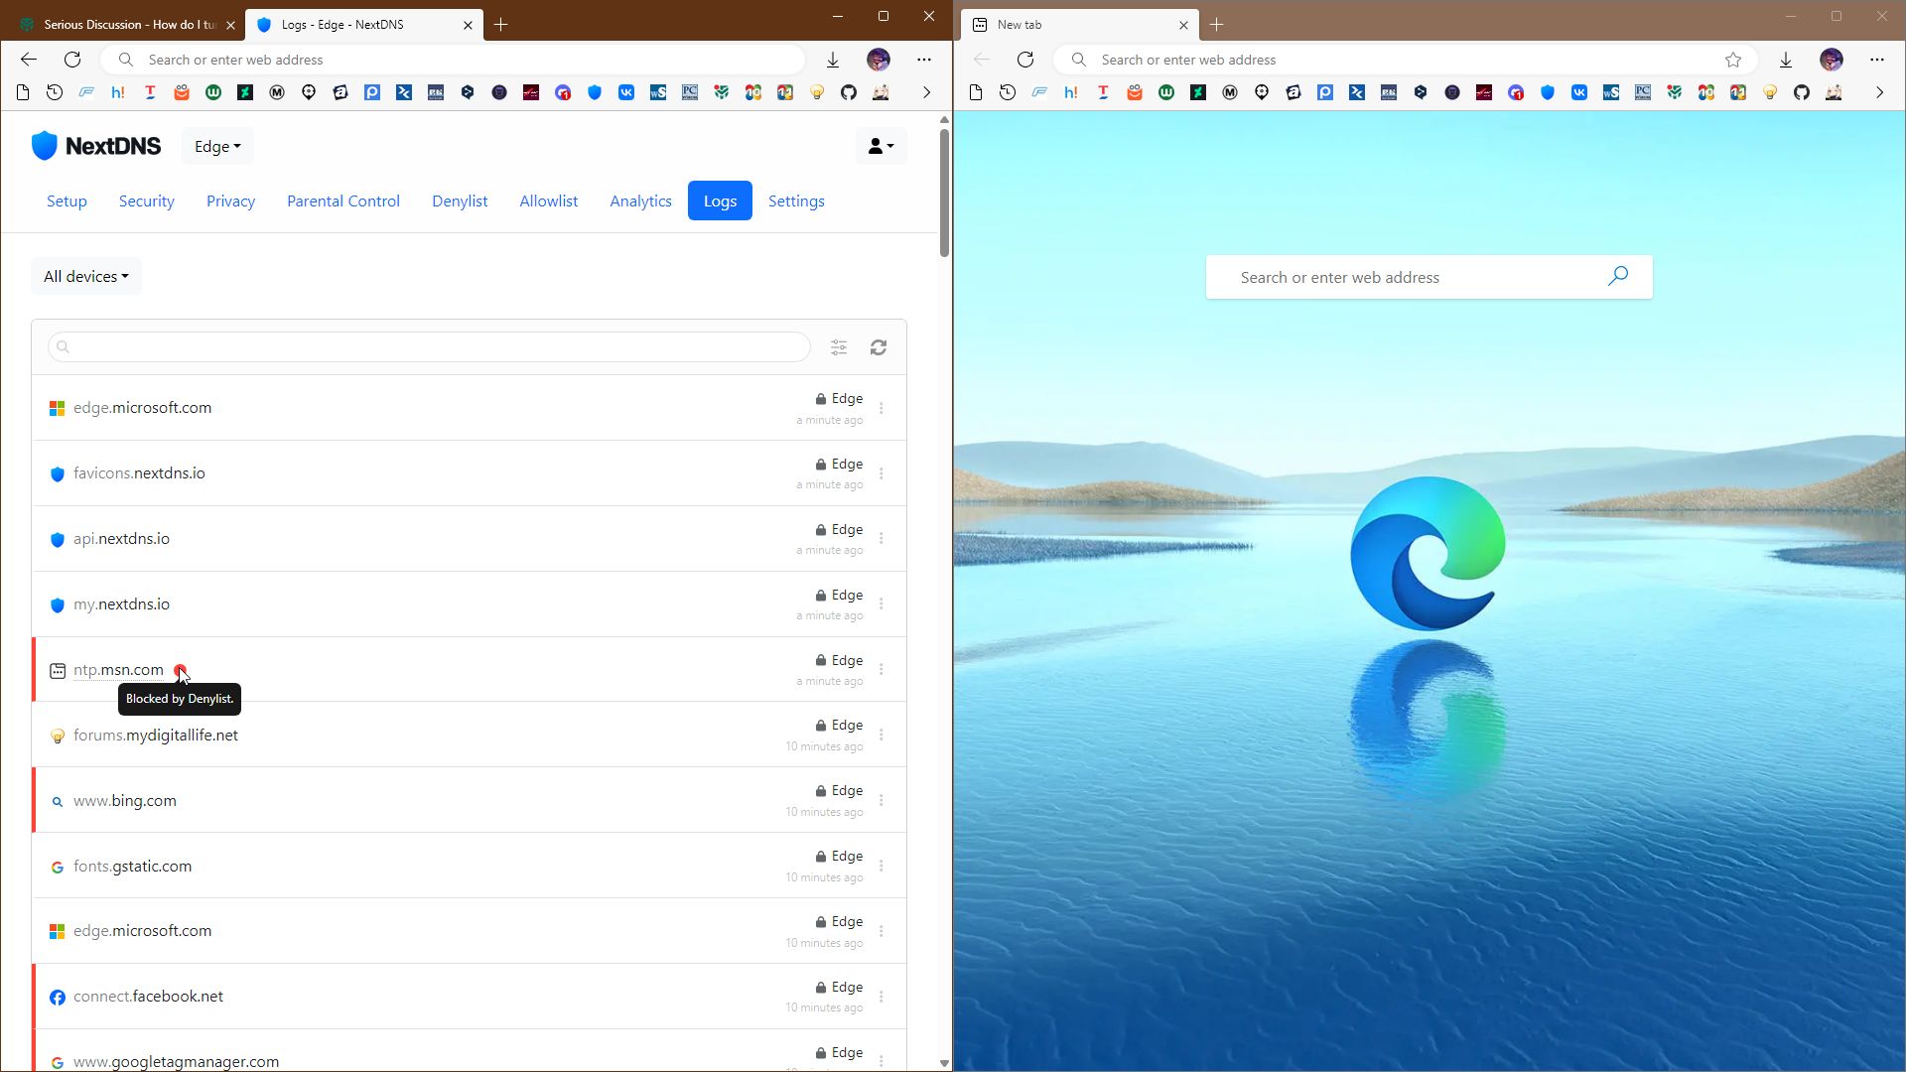Click the search magnifier on new tab page
The height and width of the screenshot is (1072, 1906).
coord(1618,276)
